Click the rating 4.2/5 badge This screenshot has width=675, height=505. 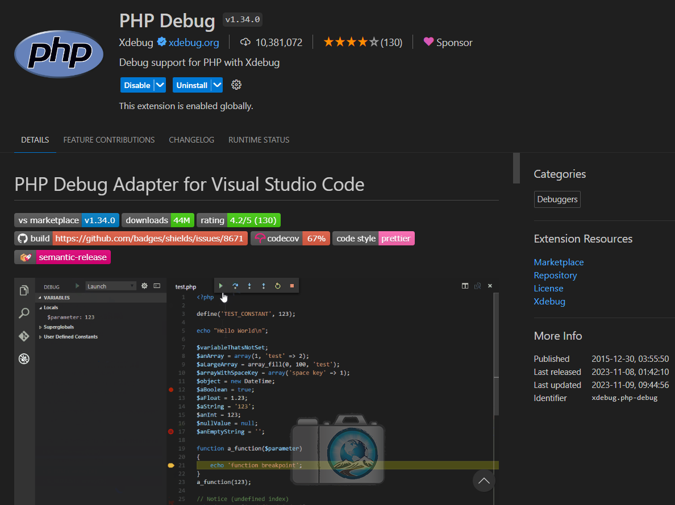point(239,220)
